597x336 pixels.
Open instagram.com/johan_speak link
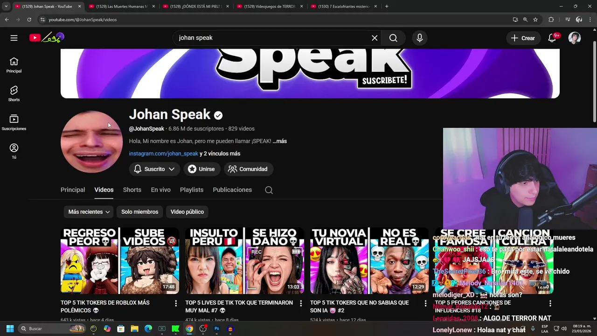[164, 154]
